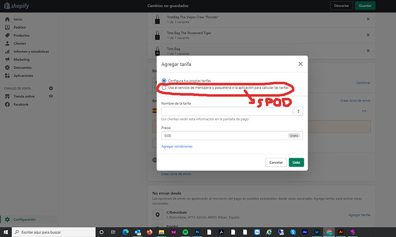Image resolution: width=396 pixels, height=237 pixels.
Task: Close the Agregar tarifa dialog
Action: (x=300, y=64)
